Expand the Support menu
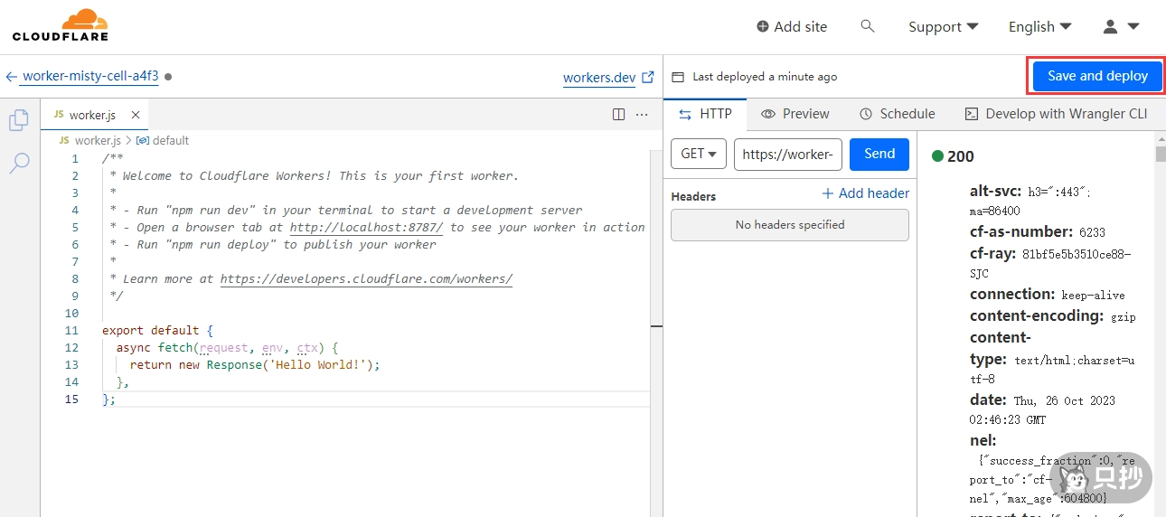The height and width of the screenshot is (517, 1166). point(943,26)
